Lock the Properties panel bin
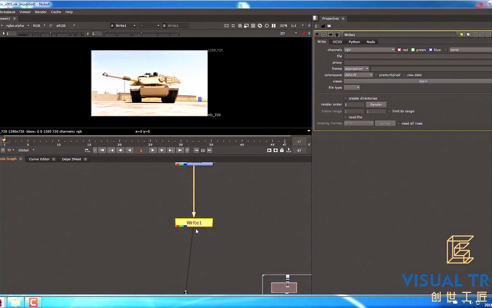Screen dimensions: 492x308 pyautogui.click(x=323, y=26)
